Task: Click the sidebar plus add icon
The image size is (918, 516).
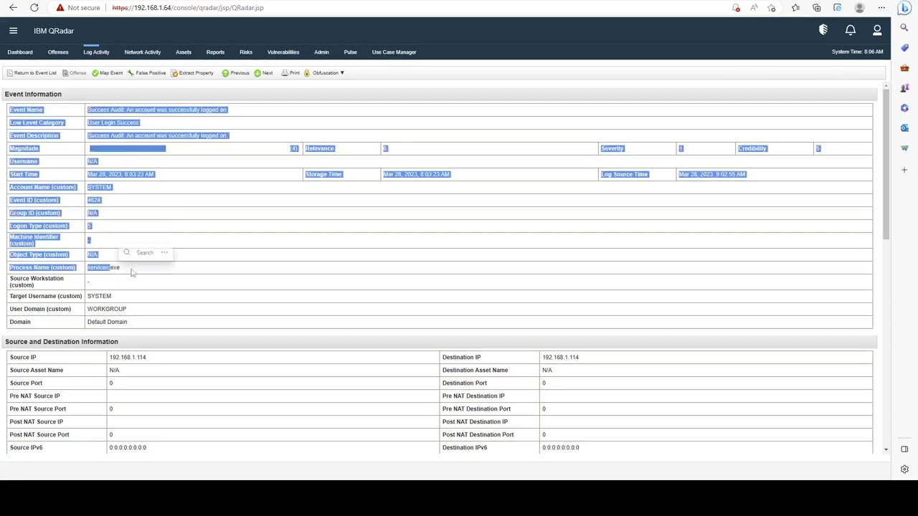Action: click(904, 170)
